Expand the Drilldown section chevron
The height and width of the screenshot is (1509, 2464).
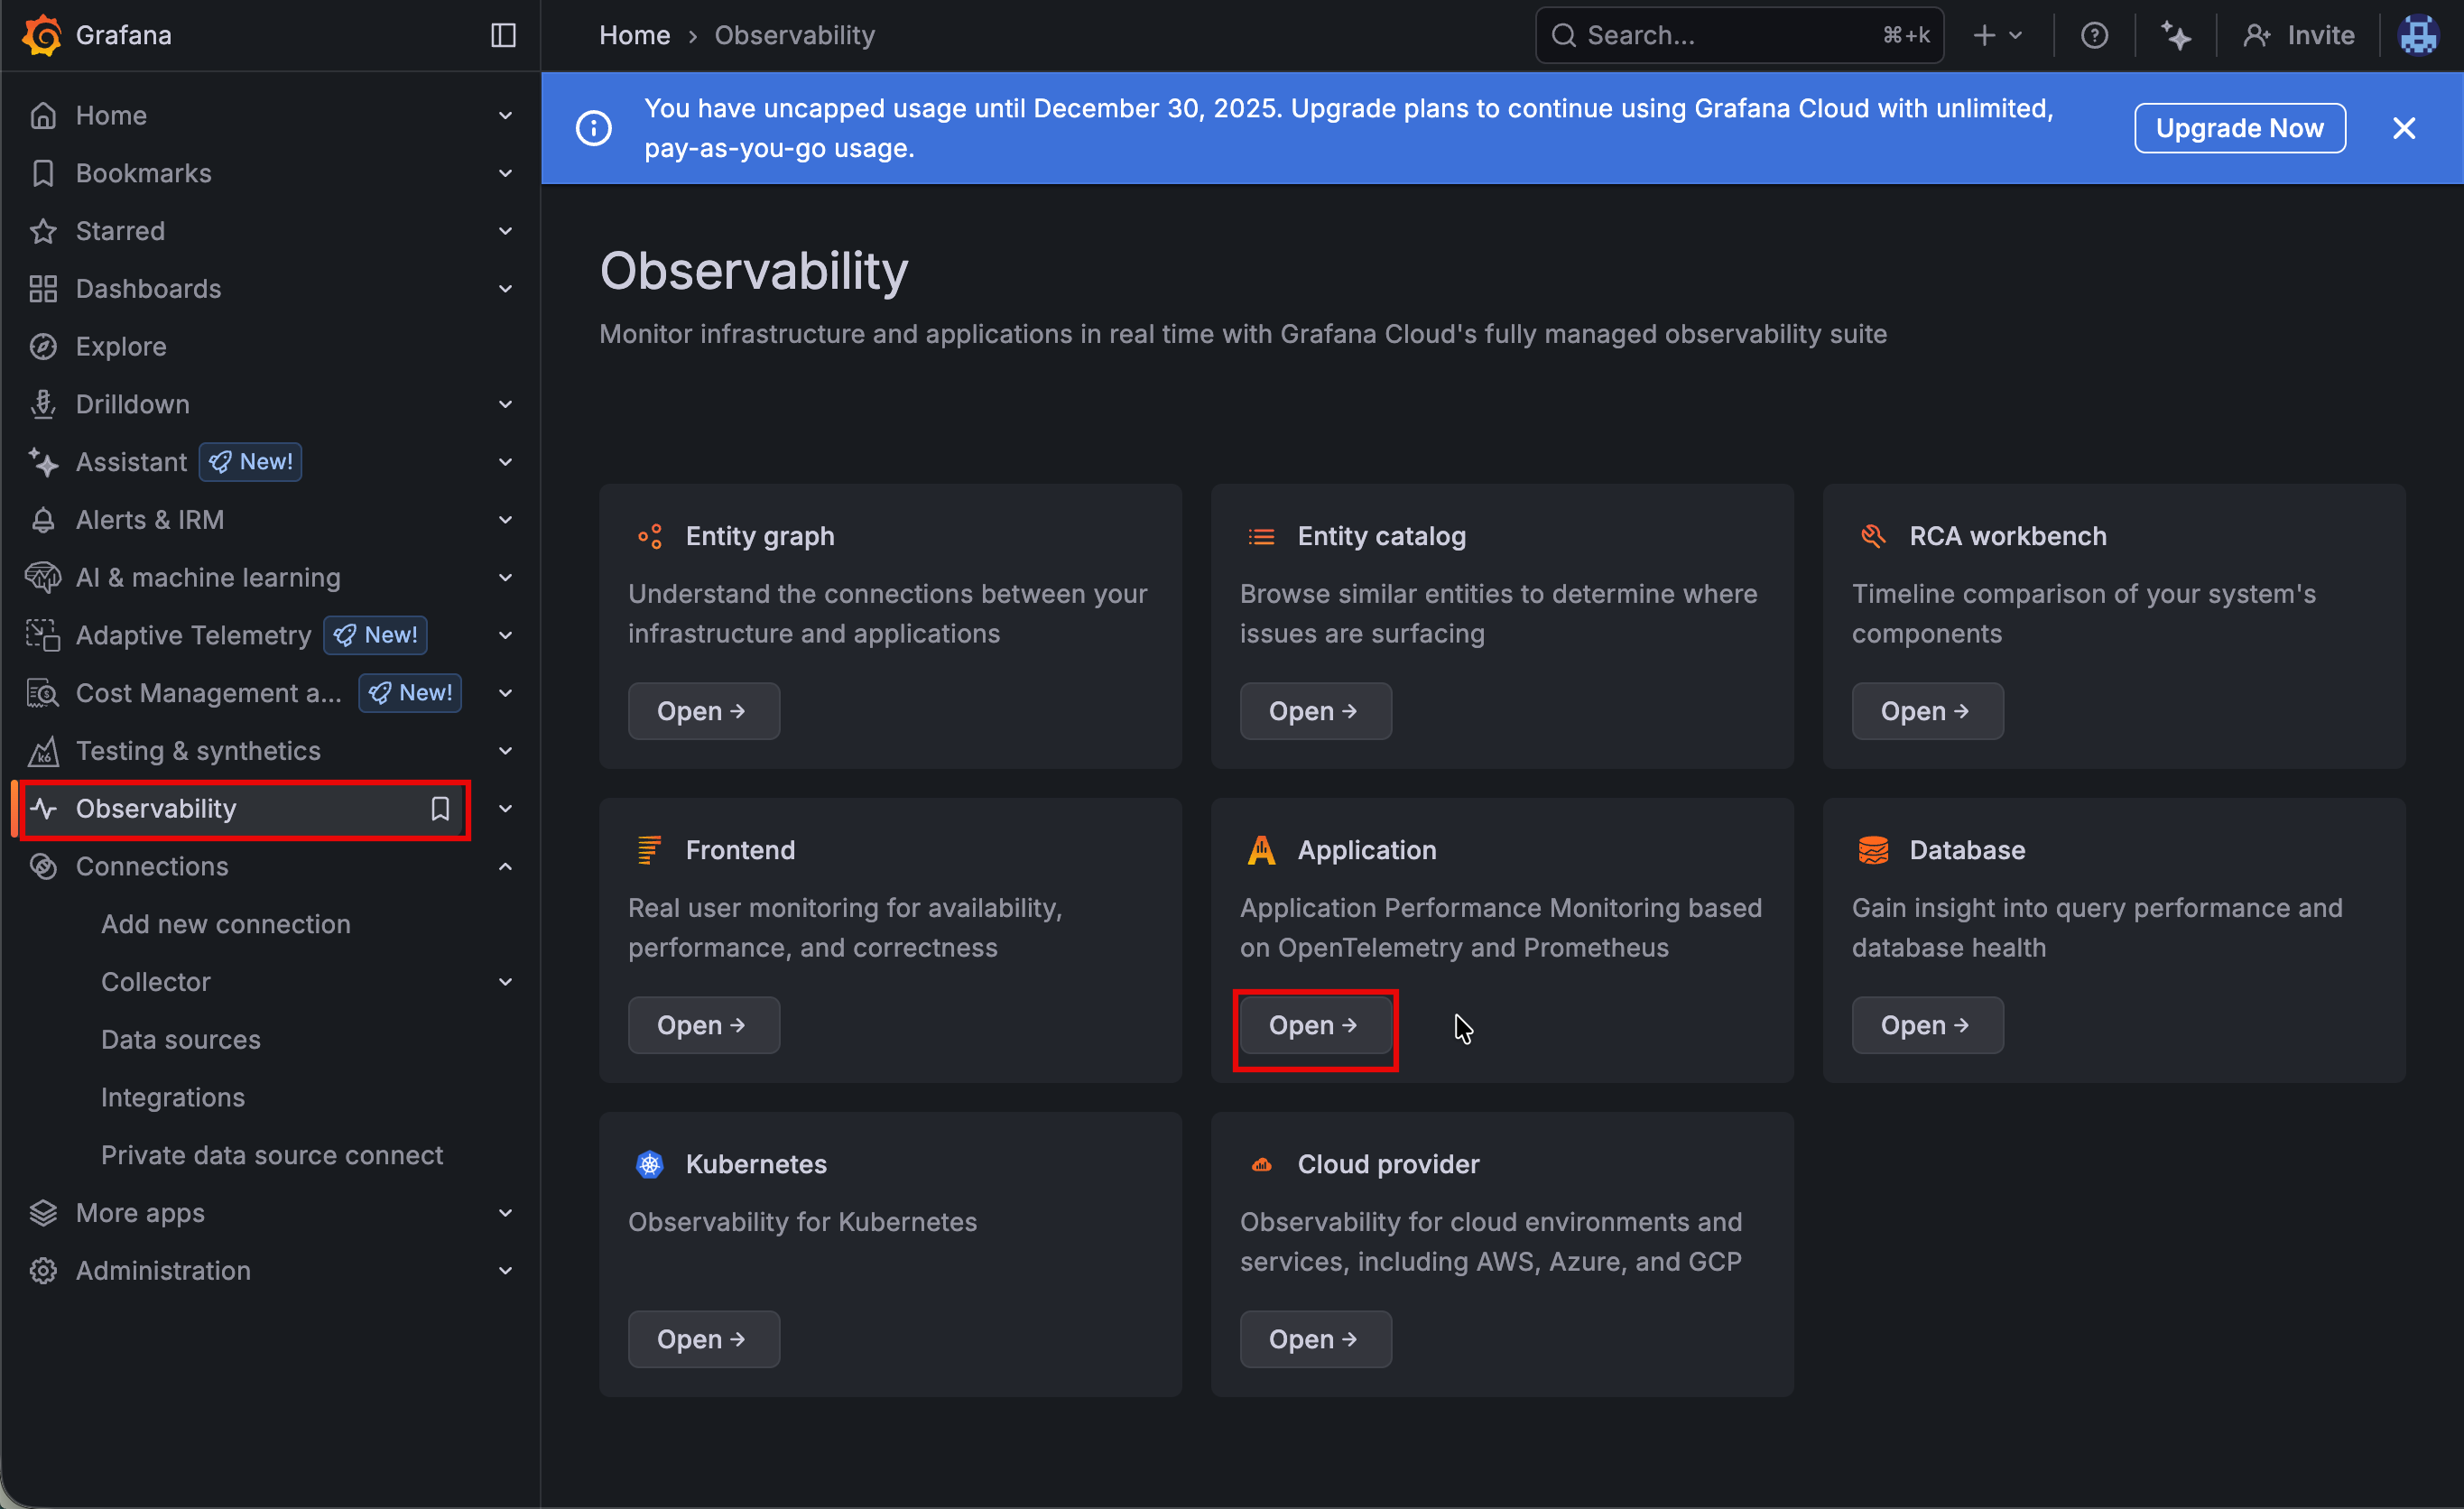pyautogui.click(x=506, y=404)
